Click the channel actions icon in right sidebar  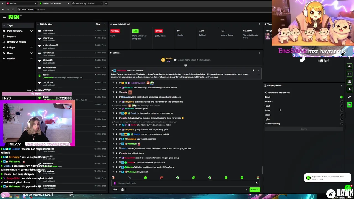350,82
